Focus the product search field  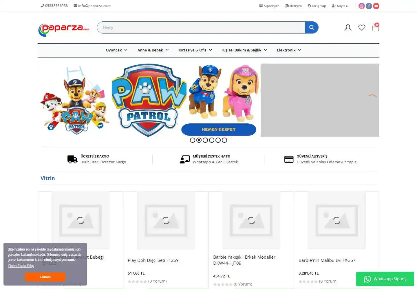coord(201,27)
